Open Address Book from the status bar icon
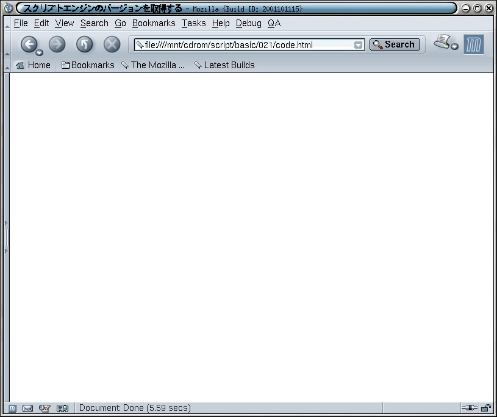 (62, 408)
